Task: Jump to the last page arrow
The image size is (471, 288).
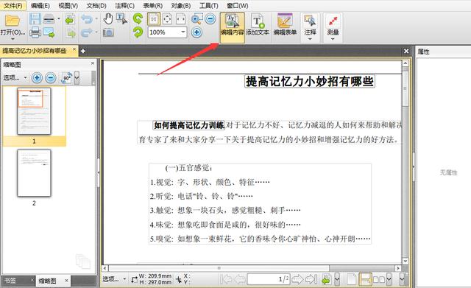Action: click(x=311, y=279)
